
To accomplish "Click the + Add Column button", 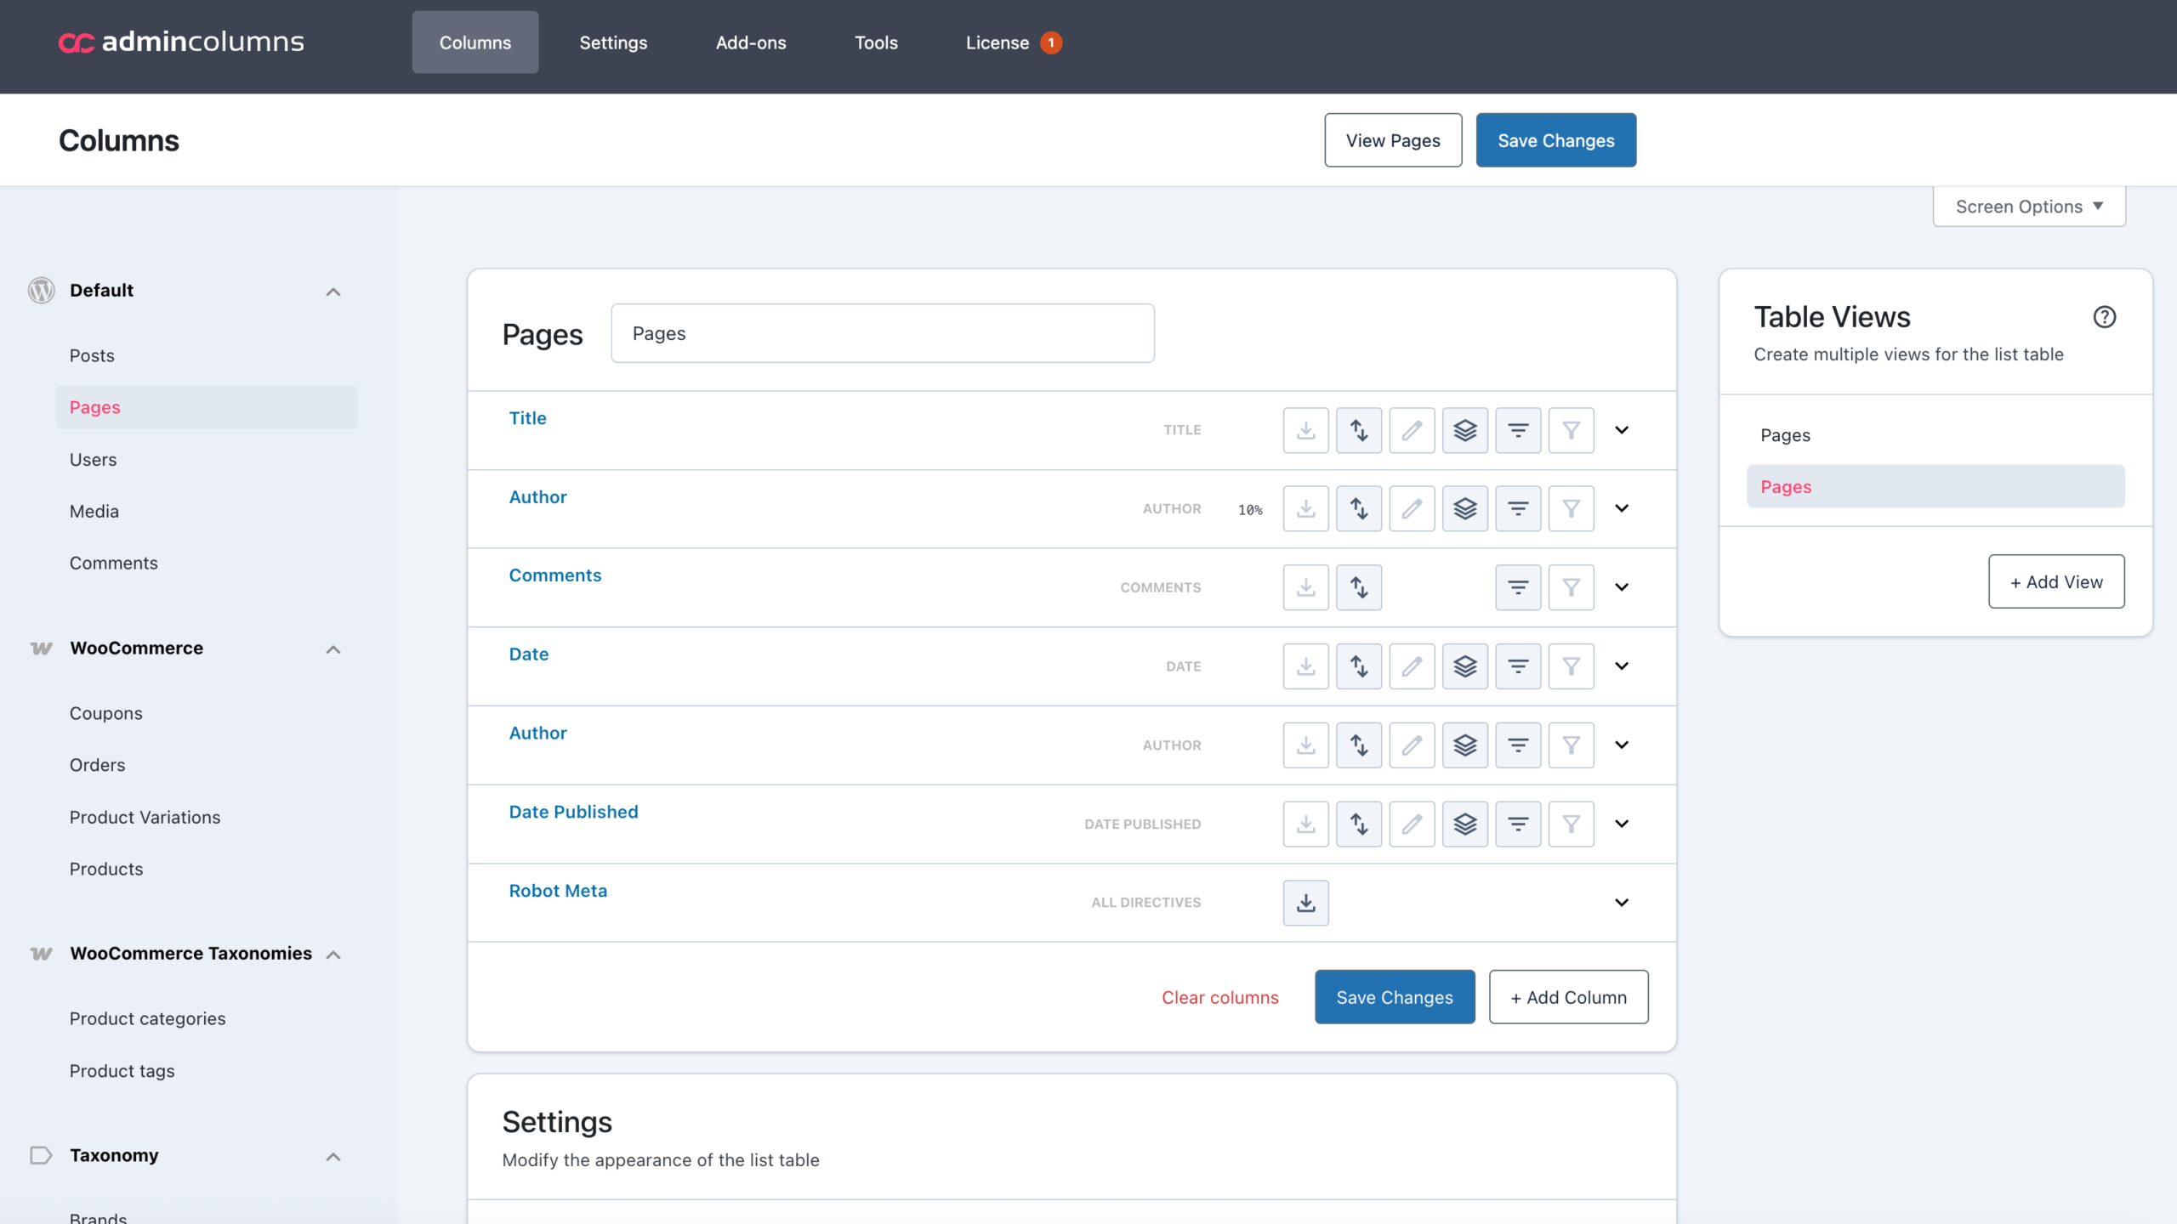I will click(1568, 997).
